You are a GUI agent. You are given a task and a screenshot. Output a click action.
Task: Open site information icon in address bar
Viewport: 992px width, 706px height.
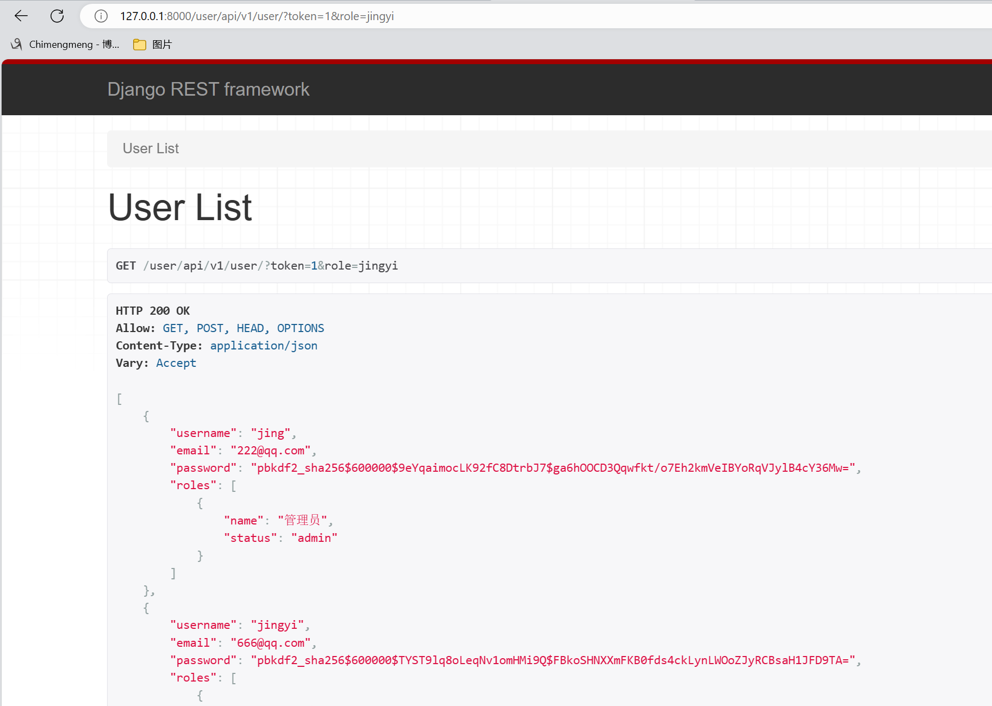click(101, 16)
